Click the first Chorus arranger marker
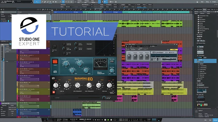 click(x=92, y=12)
